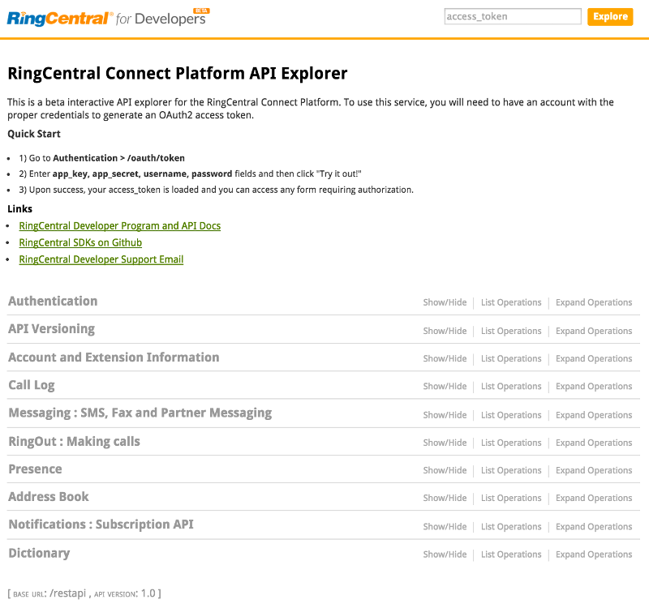The height and width of the screenshot is (608, 649).
Task: Open RingCentral Developer Support Email link
Action: (101, 259)
